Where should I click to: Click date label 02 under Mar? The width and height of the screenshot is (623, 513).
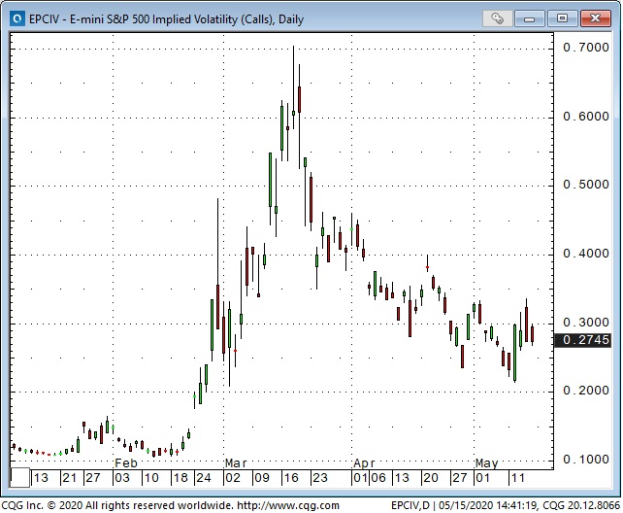point(233,478)
